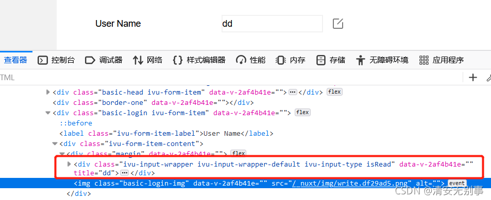Select the ivu-form-item-label label node
The height and width of the screenshot is (200, 491).
(166, 134)
